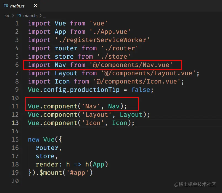Click the chevron after main.ts in breadcrumb
222x193 pixels.
point(40,15)
